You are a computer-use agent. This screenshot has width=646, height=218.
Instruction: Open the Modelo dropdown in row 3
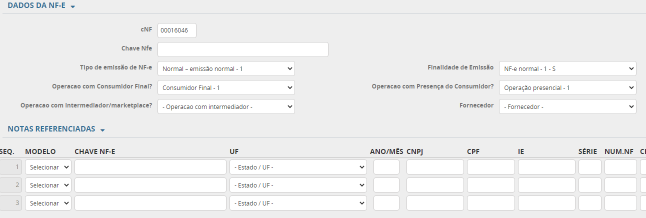coord(48,203)
